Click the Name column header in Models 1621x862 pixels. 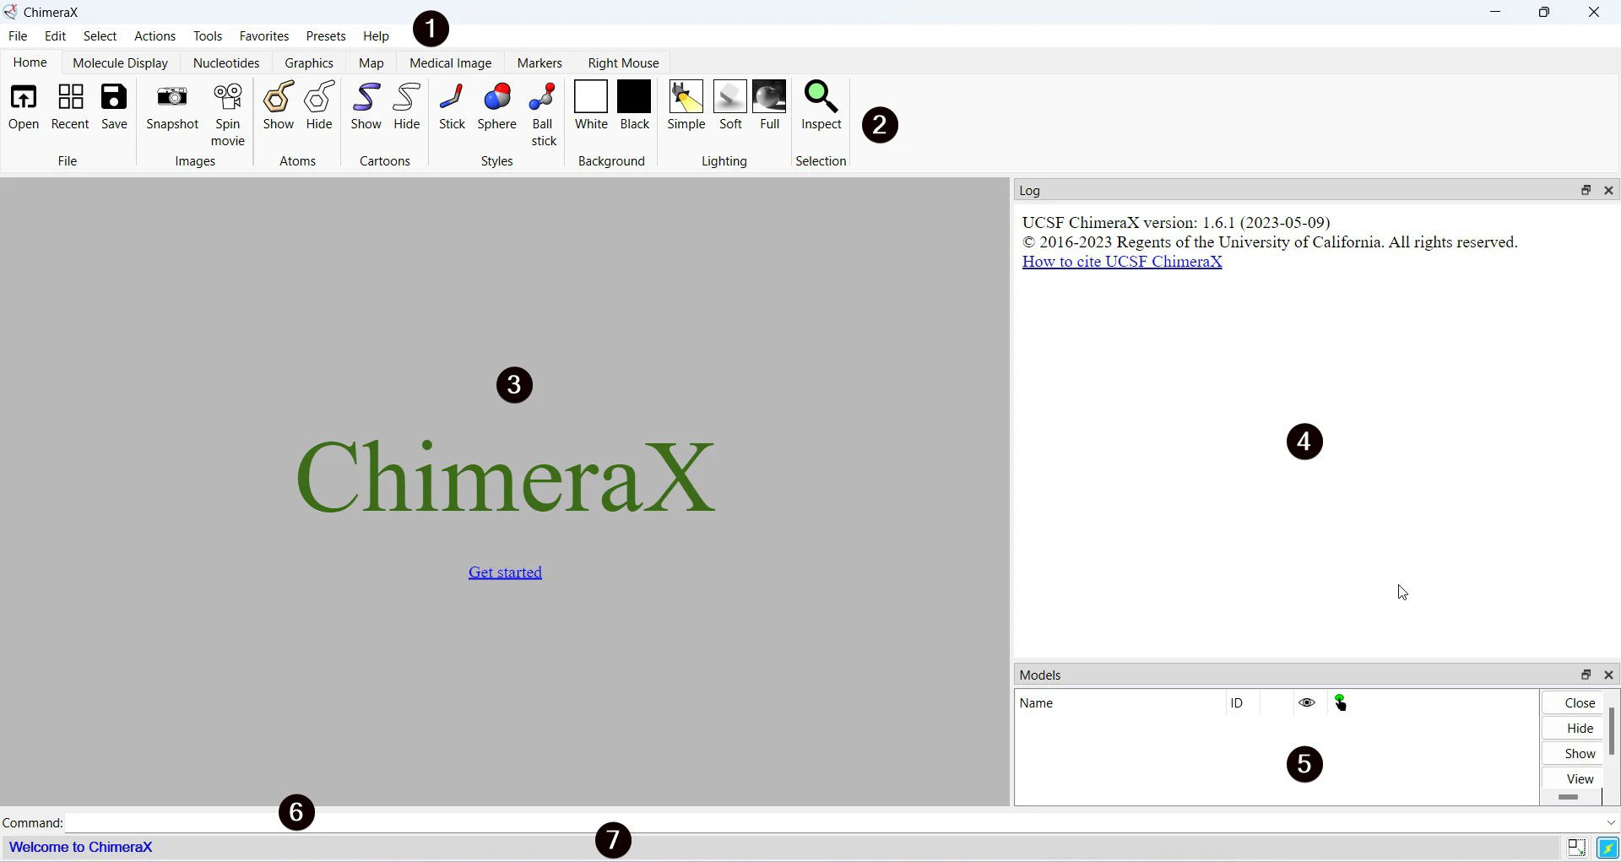click(1120, 703)
